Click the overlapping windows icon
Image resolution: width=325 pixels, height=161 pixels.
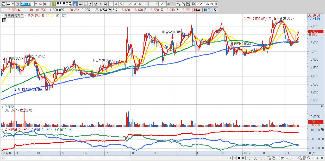[x=273, y=158]
